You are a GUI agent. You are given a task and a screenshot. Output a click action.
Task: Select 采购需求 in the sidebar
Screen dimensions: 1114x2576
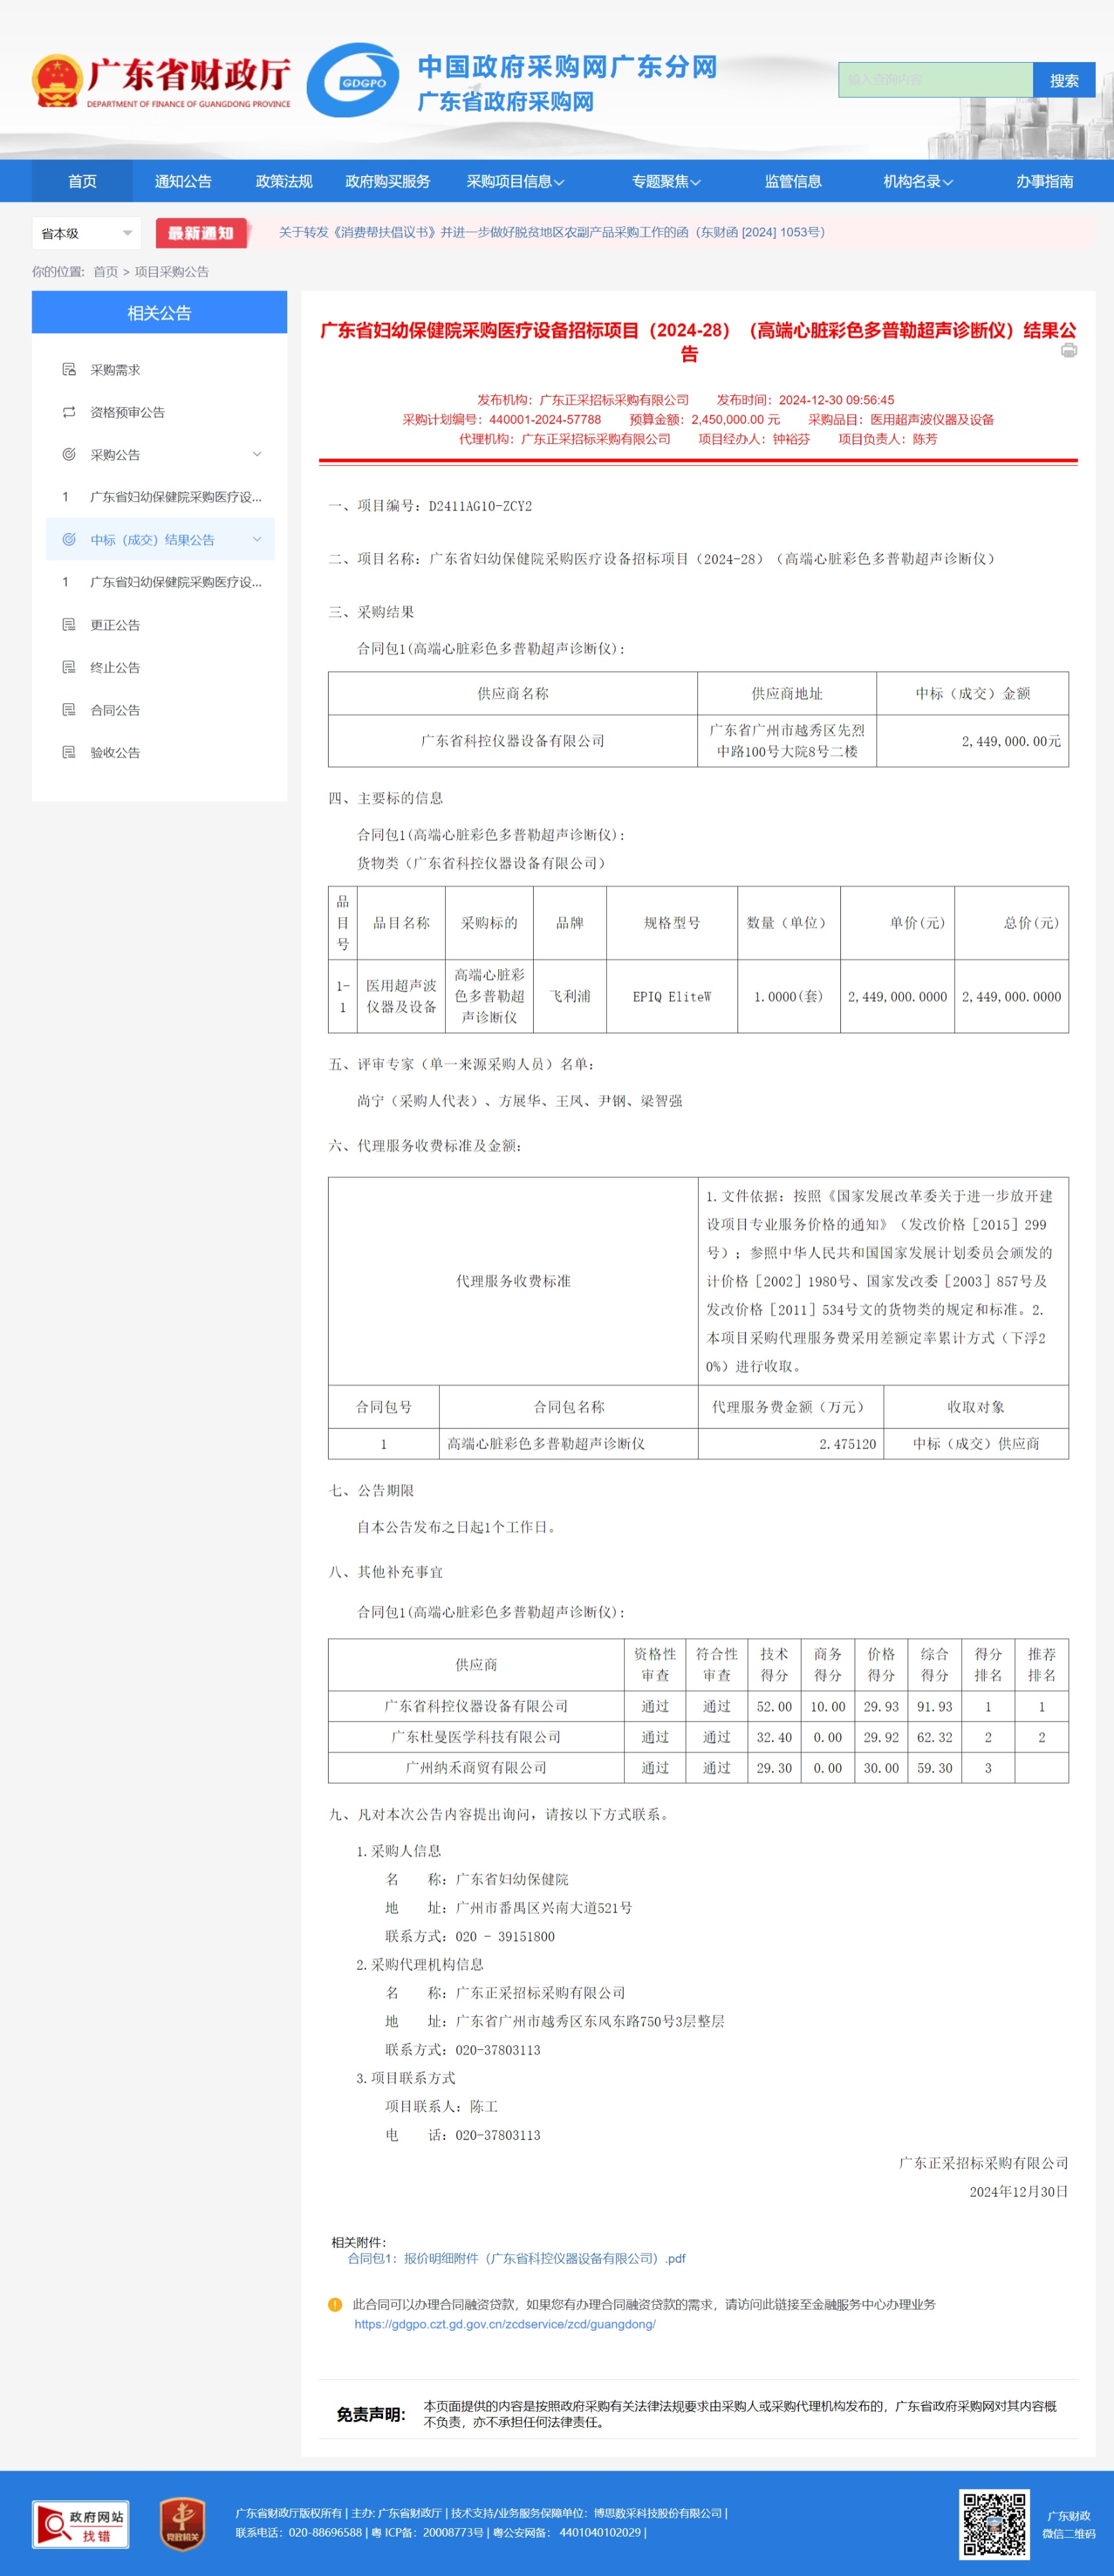pyautogui.click(x=115, y=370)
